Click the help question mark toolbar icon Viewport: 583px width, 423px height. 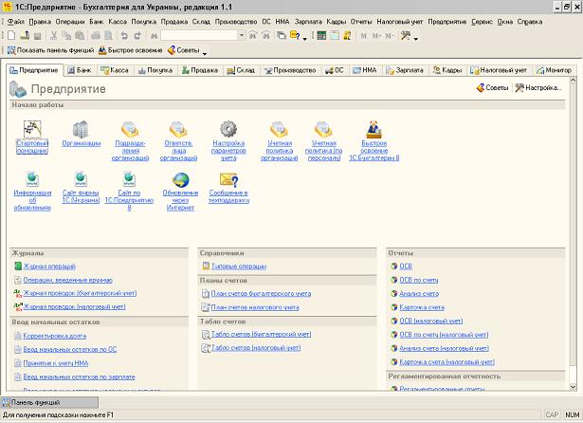[295, 36]
